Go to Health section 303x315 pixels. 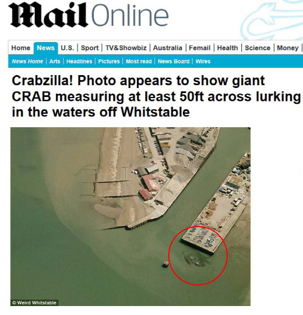pyautogui.click(x=227, y=48)
